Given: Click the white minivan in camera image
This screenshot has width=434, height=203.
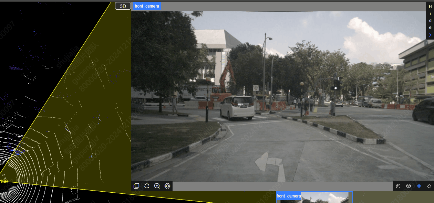Looking at the screenshot, I should coord(237,108).
